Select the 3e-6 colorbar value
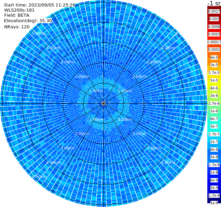 coord(214,95)
